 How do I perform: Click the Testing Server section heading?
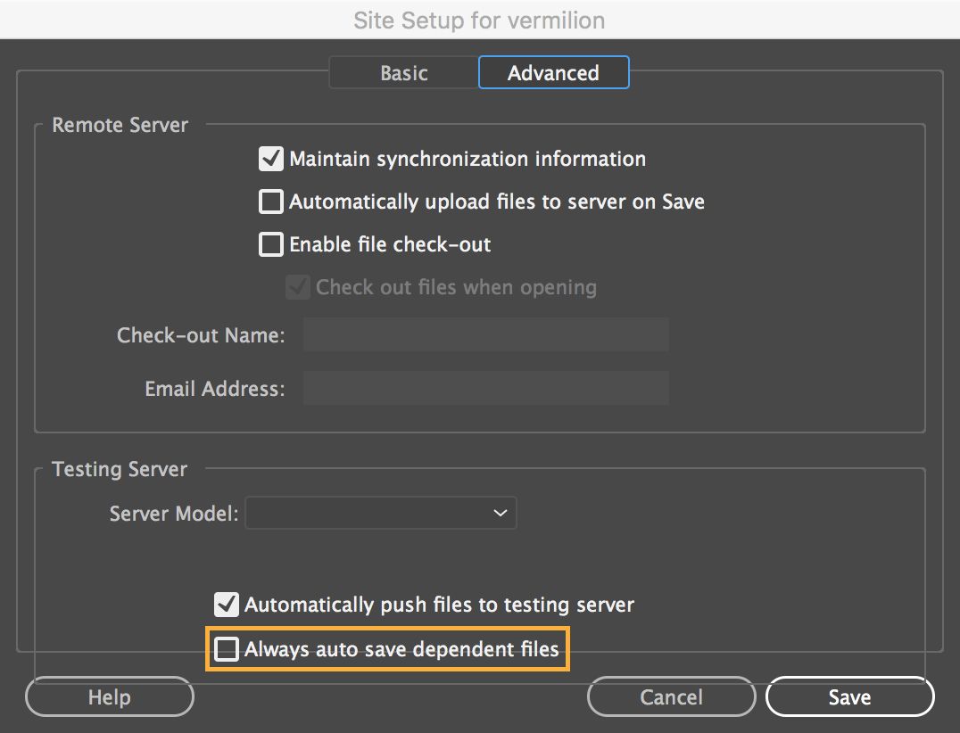pyautogui.click(x=119, y=469)
